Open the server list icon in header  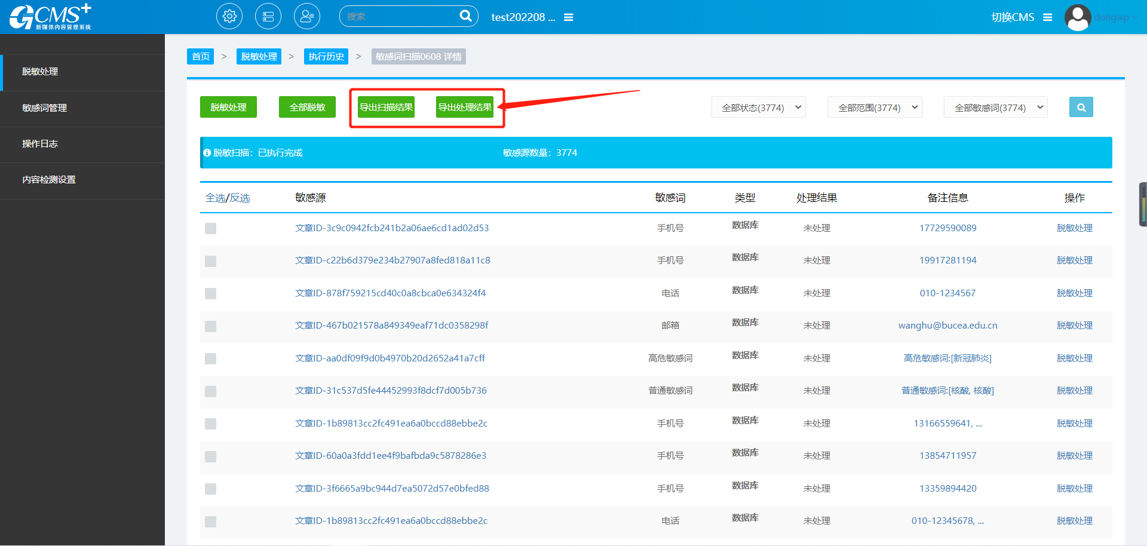(268, 17)
